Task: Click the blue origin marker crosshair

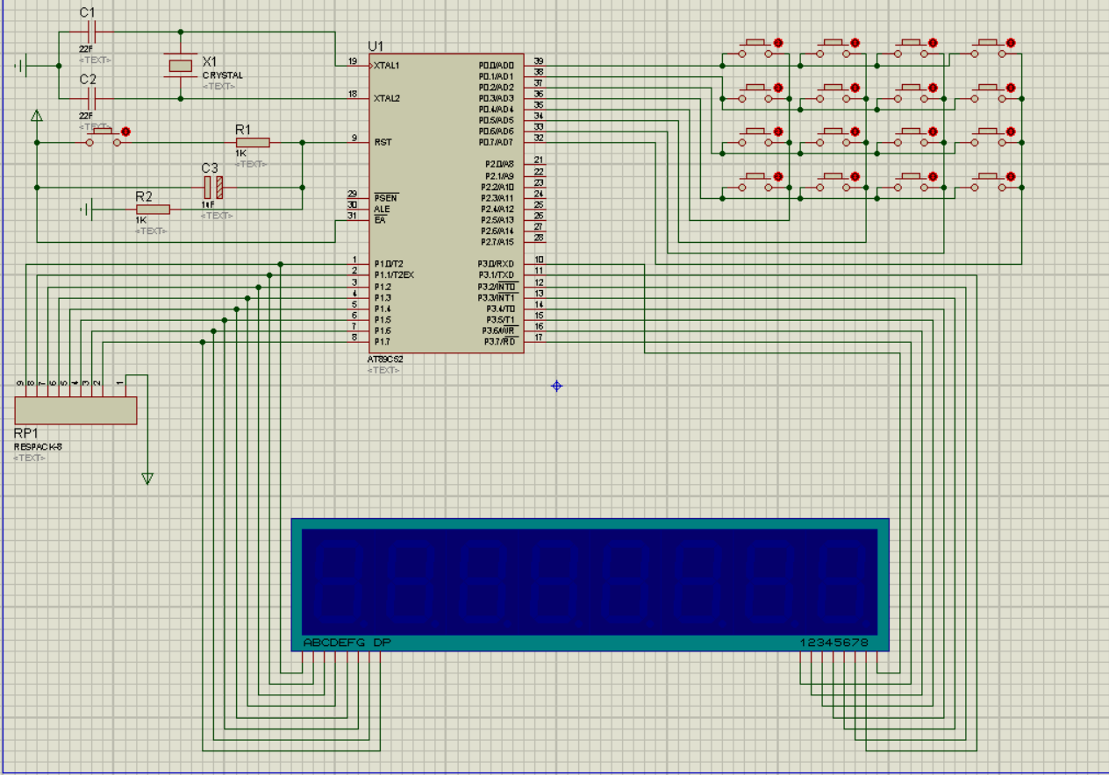Action: (556, 386)
